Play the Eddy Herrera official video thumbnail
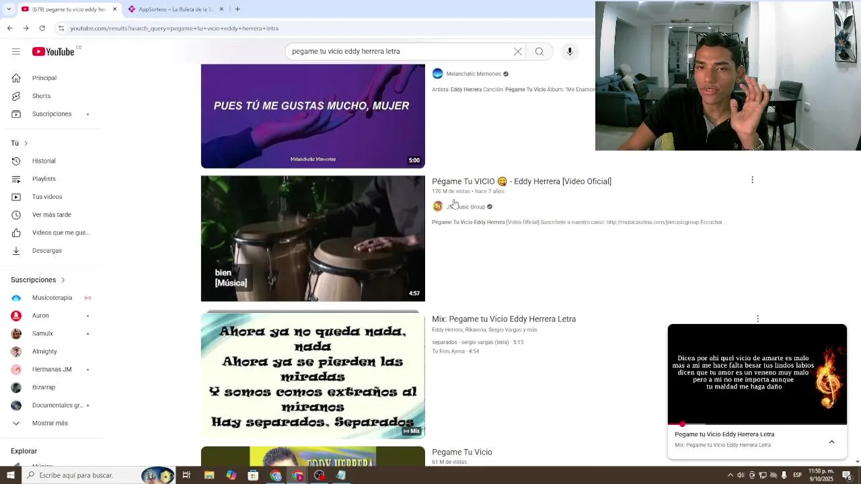This screenshot has width=861, height=484. 313,239
